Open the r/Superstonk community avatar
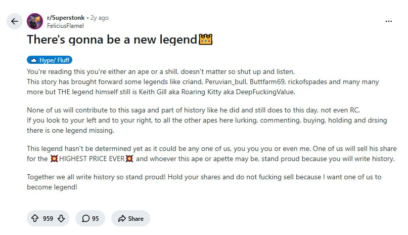408x235 pixels. pos(35,21)
